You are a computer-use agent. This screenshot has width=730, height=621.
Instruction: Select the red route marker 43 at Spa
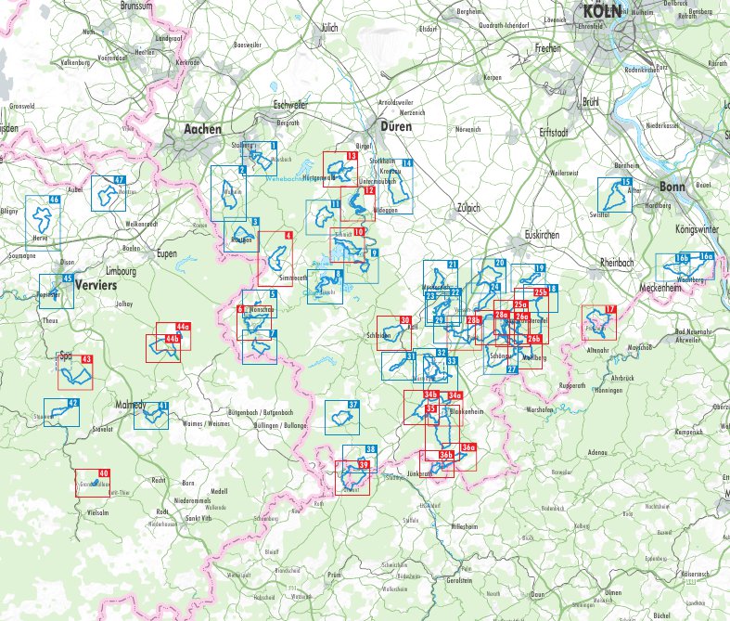(x=76, y=371)
